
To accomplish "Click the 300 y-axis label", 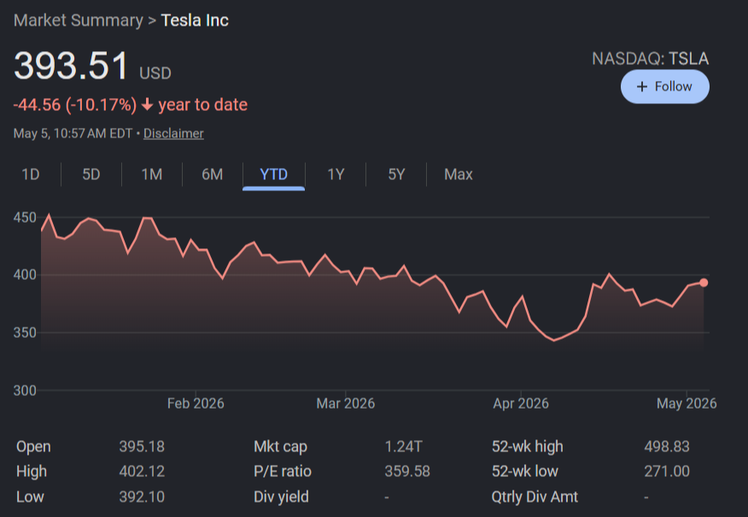I will [x=25, y=391].
